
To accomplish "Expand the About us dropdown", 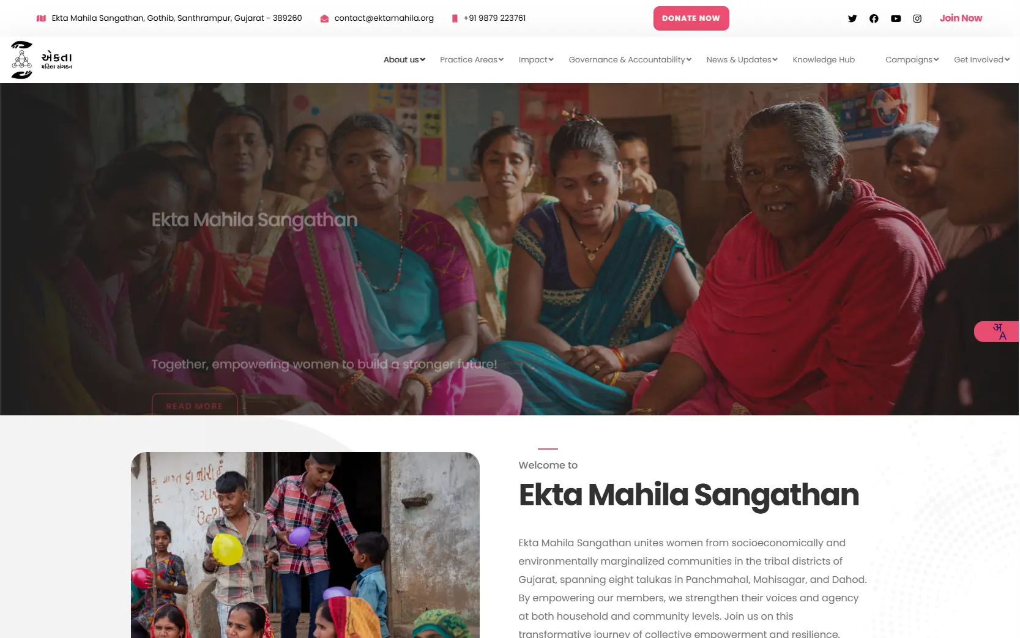I will coord(404,59).
